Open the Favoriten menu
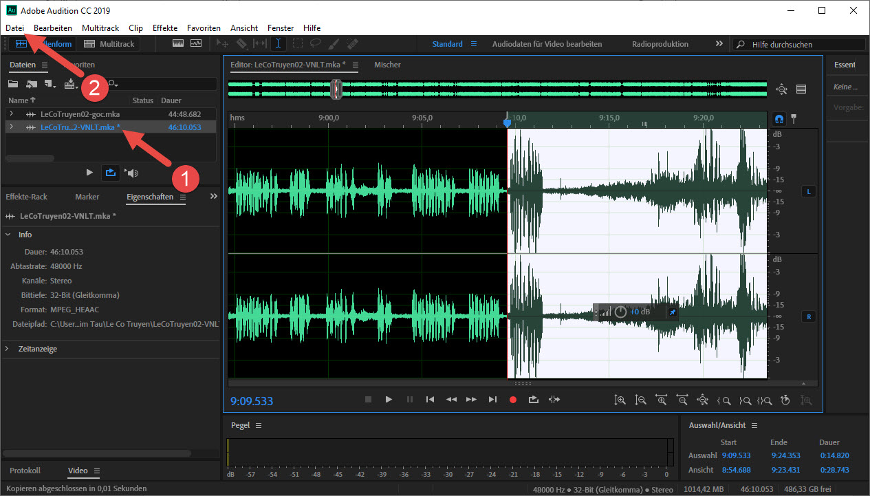Image resolution: width=870 pixels, height=496 pixels. [x=204, y=28]
